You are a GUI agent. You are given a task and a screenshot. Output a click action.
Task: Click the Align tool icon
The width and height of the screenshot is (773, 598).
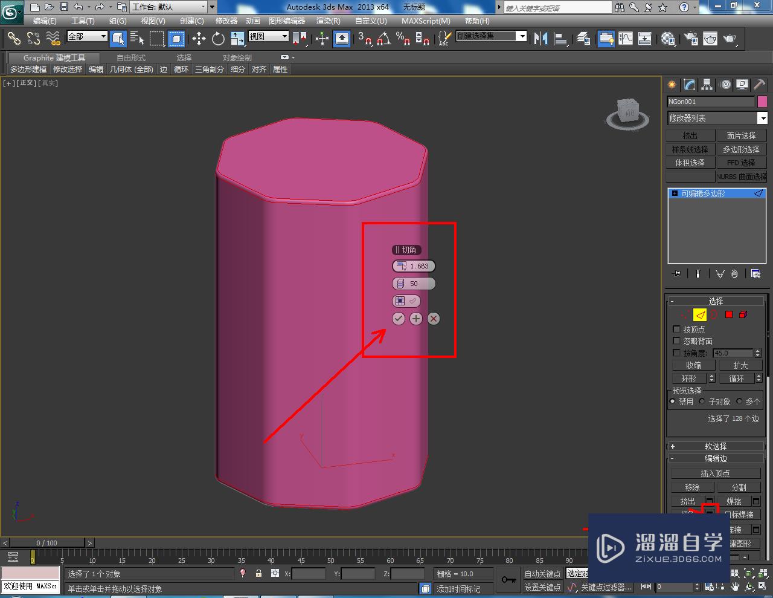[x=561, y=39]
